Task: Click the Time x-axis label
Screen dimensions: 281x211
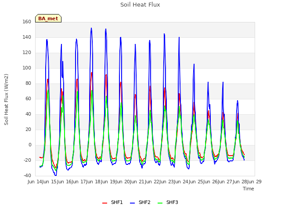Action: coord(249,189)
